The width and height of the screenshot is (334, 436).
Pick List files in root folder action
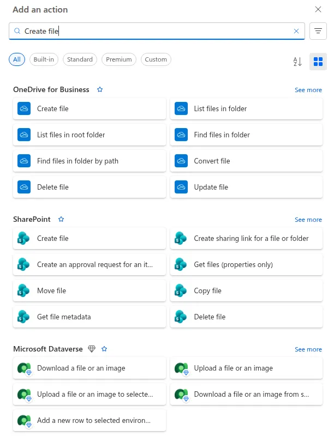coord(90,135)
